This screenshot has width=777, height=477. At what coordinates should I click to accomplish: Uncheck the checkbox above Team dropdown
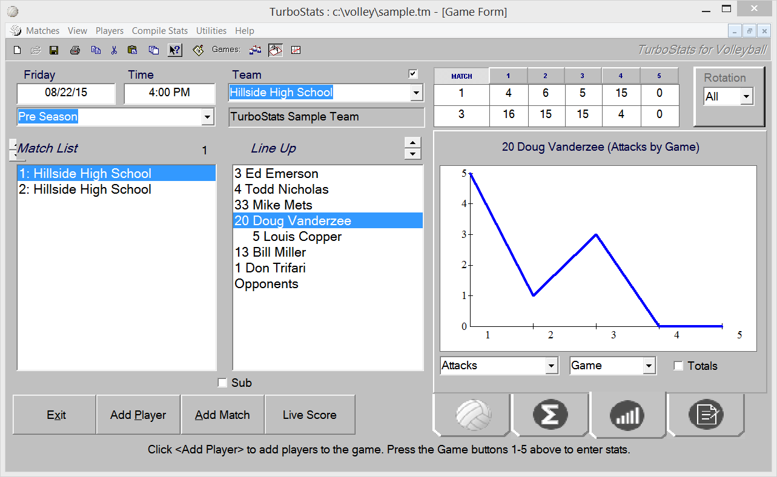pos(413,74)
